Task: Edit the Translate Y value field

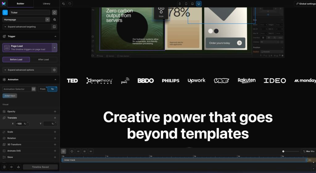Action: 47,124
